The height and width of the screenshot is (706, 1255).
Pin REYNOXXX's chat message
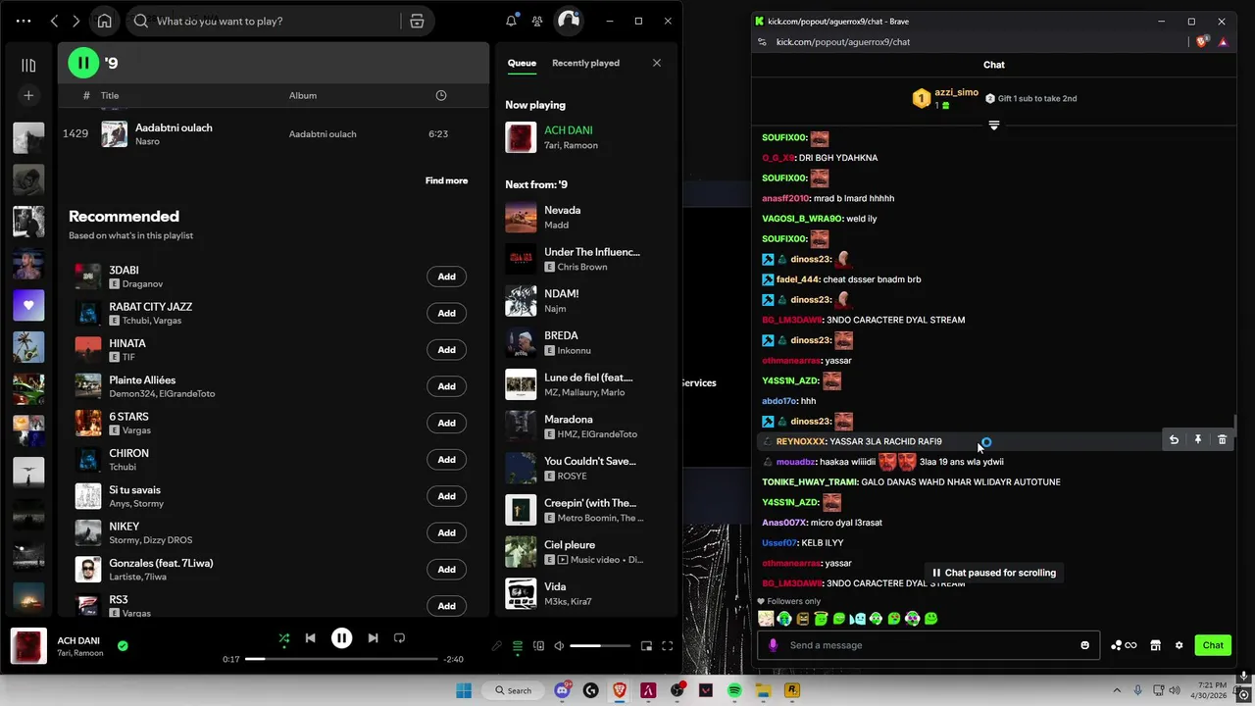(1198, 440)
